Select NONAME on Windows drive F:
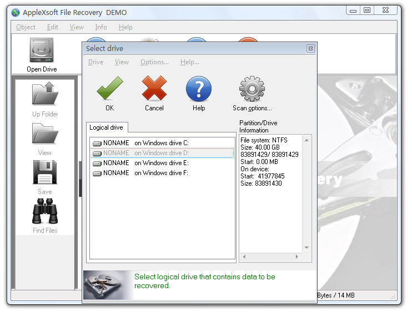The height and width of the screenshot is (317, 412). (162, 173)
